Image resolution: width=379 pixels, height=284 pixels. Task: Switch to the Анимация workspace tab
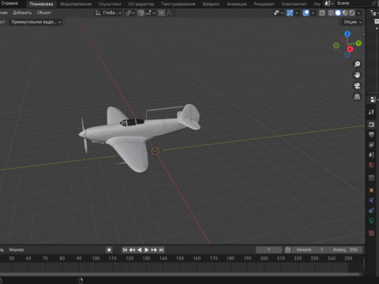[x=237, y=4]
